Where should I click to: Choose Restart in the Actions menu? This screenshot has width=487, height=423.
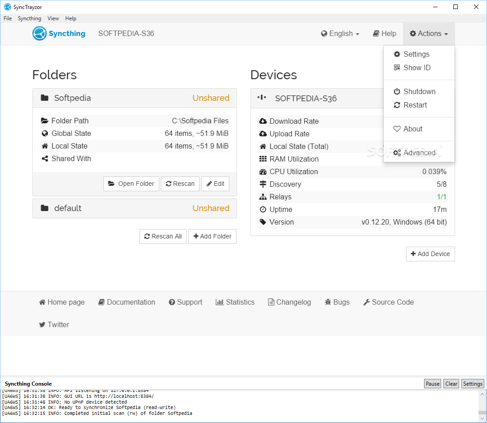[x=419, y=105]
